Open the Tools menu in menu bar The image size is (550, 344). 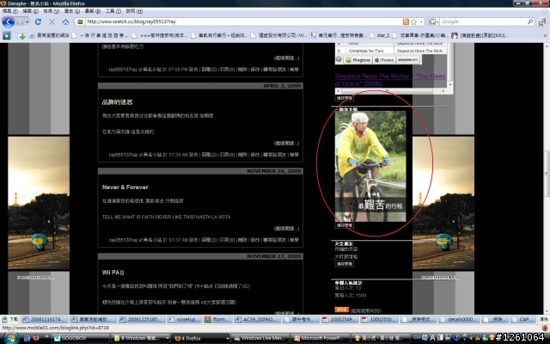click(113, 11)
